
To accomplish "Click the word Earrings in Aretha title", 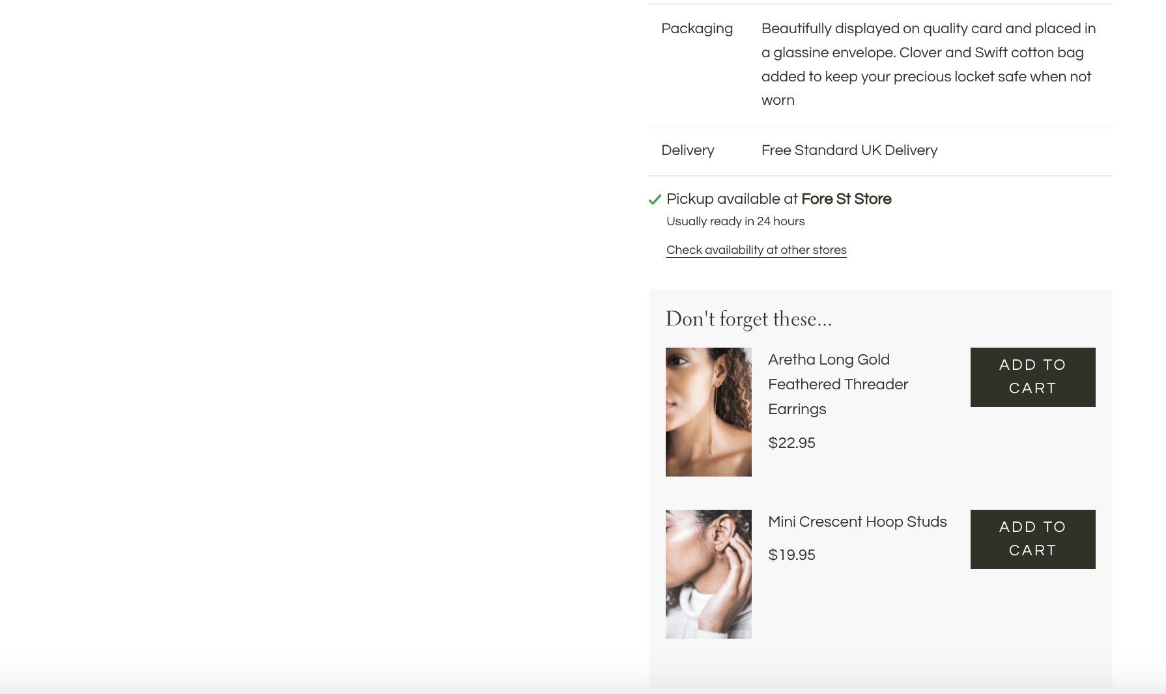I will coord(797,409).
